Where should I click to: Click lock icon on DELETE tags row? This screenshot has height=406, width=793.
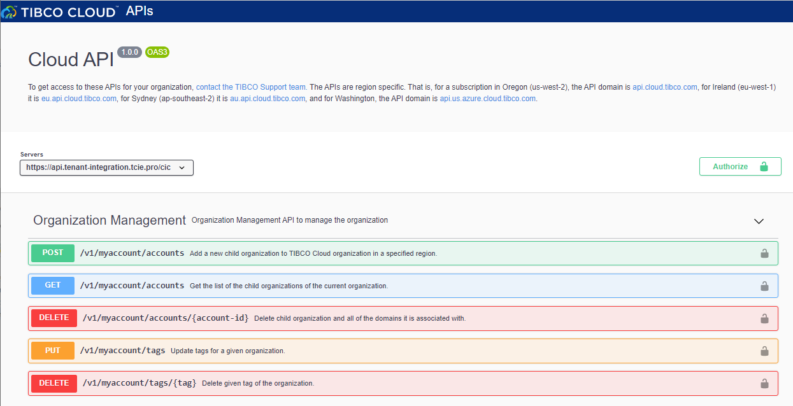764,383
